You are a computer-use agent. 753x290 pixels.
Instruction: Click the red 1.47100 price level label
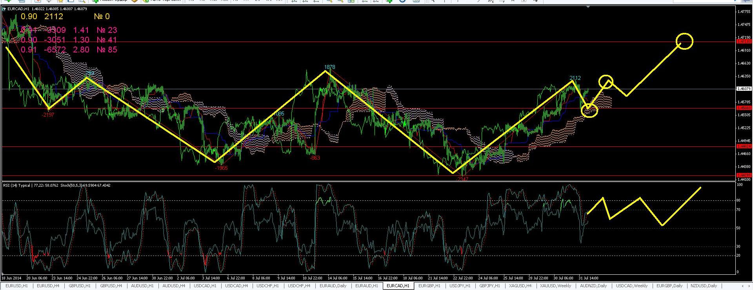744,41
